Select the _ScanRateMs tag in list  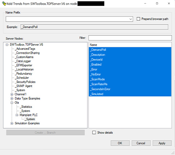[130, 84]
